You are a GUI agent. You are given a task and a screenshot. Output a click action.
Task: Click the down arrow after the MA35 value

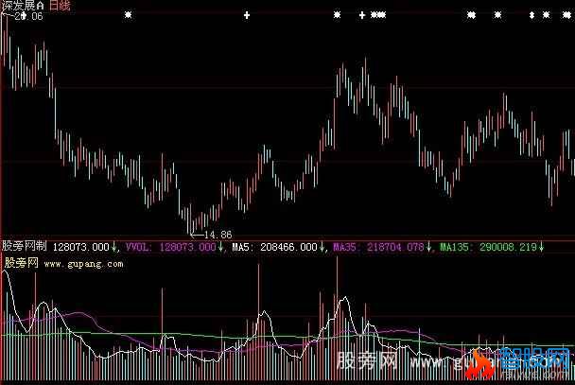(428, 247)
